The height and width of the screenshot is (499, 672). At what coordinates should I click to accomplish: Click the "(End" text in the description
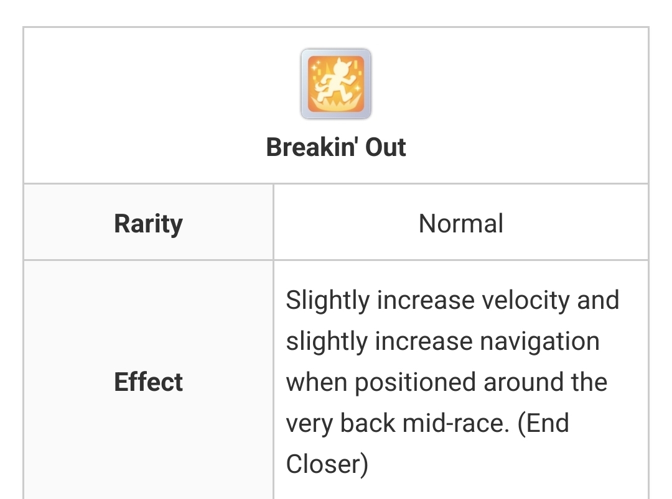pos(543,423)
